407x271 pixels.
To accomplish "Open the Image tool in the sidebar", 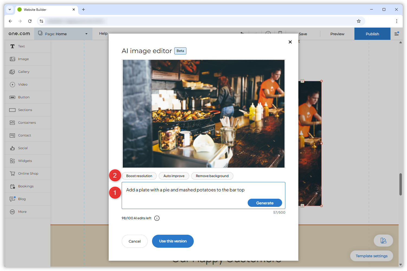I will click(x=12, y=59).
